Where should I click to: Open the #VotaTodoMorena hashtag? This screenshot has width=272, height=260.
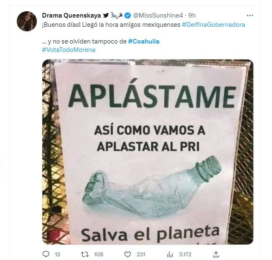click(x=69, y=50)
